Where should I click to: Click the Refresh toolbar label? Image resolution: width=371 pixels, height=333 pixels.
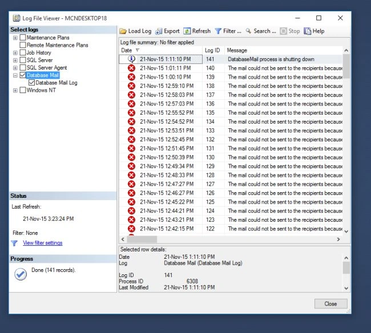(201, 31)
